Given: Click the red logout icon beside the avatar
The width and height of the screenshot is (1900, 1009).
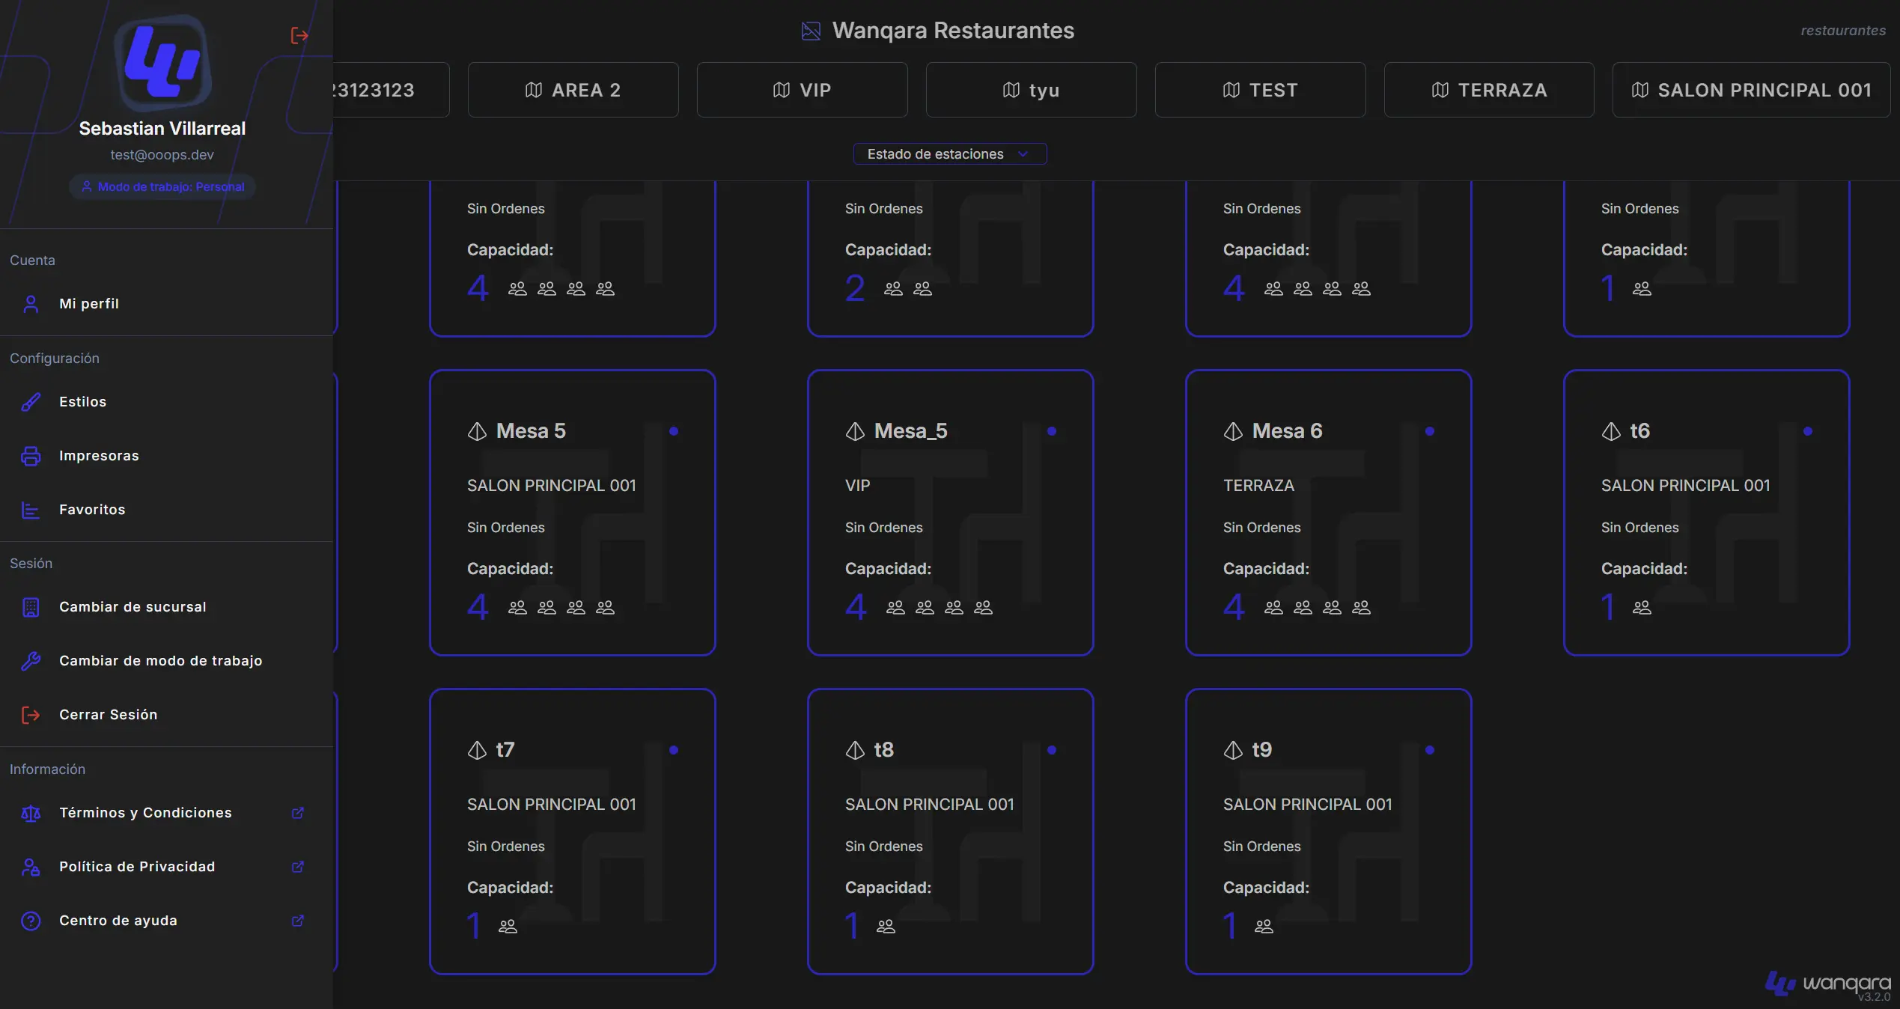Looking at the screenshot, I should pyautogui.click(x=299, y=35).
